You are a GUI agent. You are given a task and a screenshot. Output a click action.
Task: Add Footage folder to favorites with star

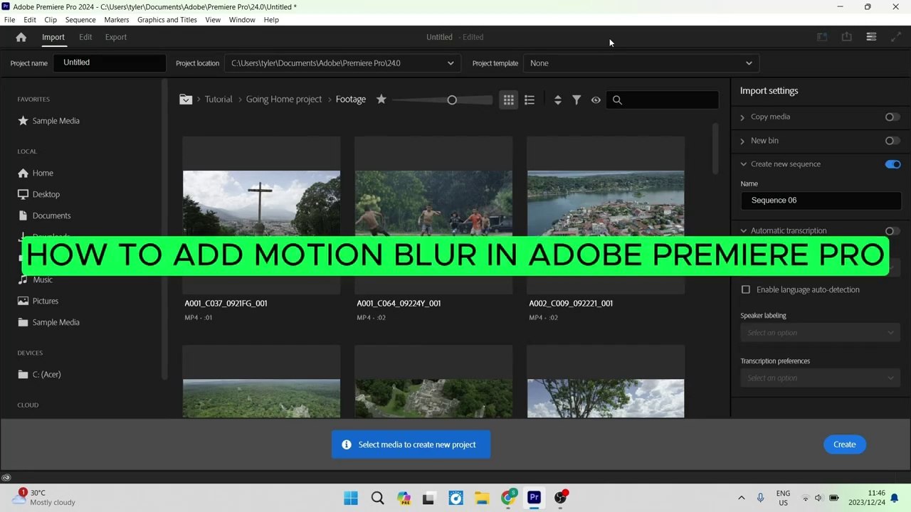pyautogui.click(x=381, y=100)
